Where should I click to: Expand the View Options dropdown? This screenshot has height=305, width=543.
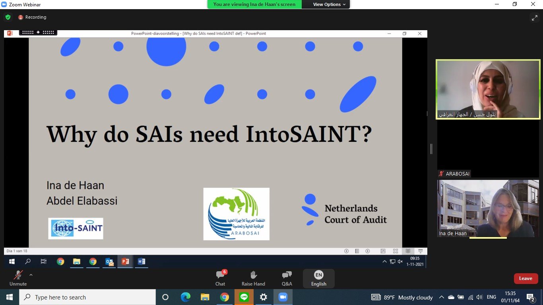coord(330,4)
